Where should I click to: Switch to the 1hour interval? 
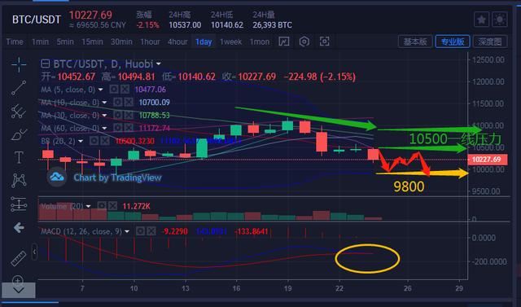point(150,42)
